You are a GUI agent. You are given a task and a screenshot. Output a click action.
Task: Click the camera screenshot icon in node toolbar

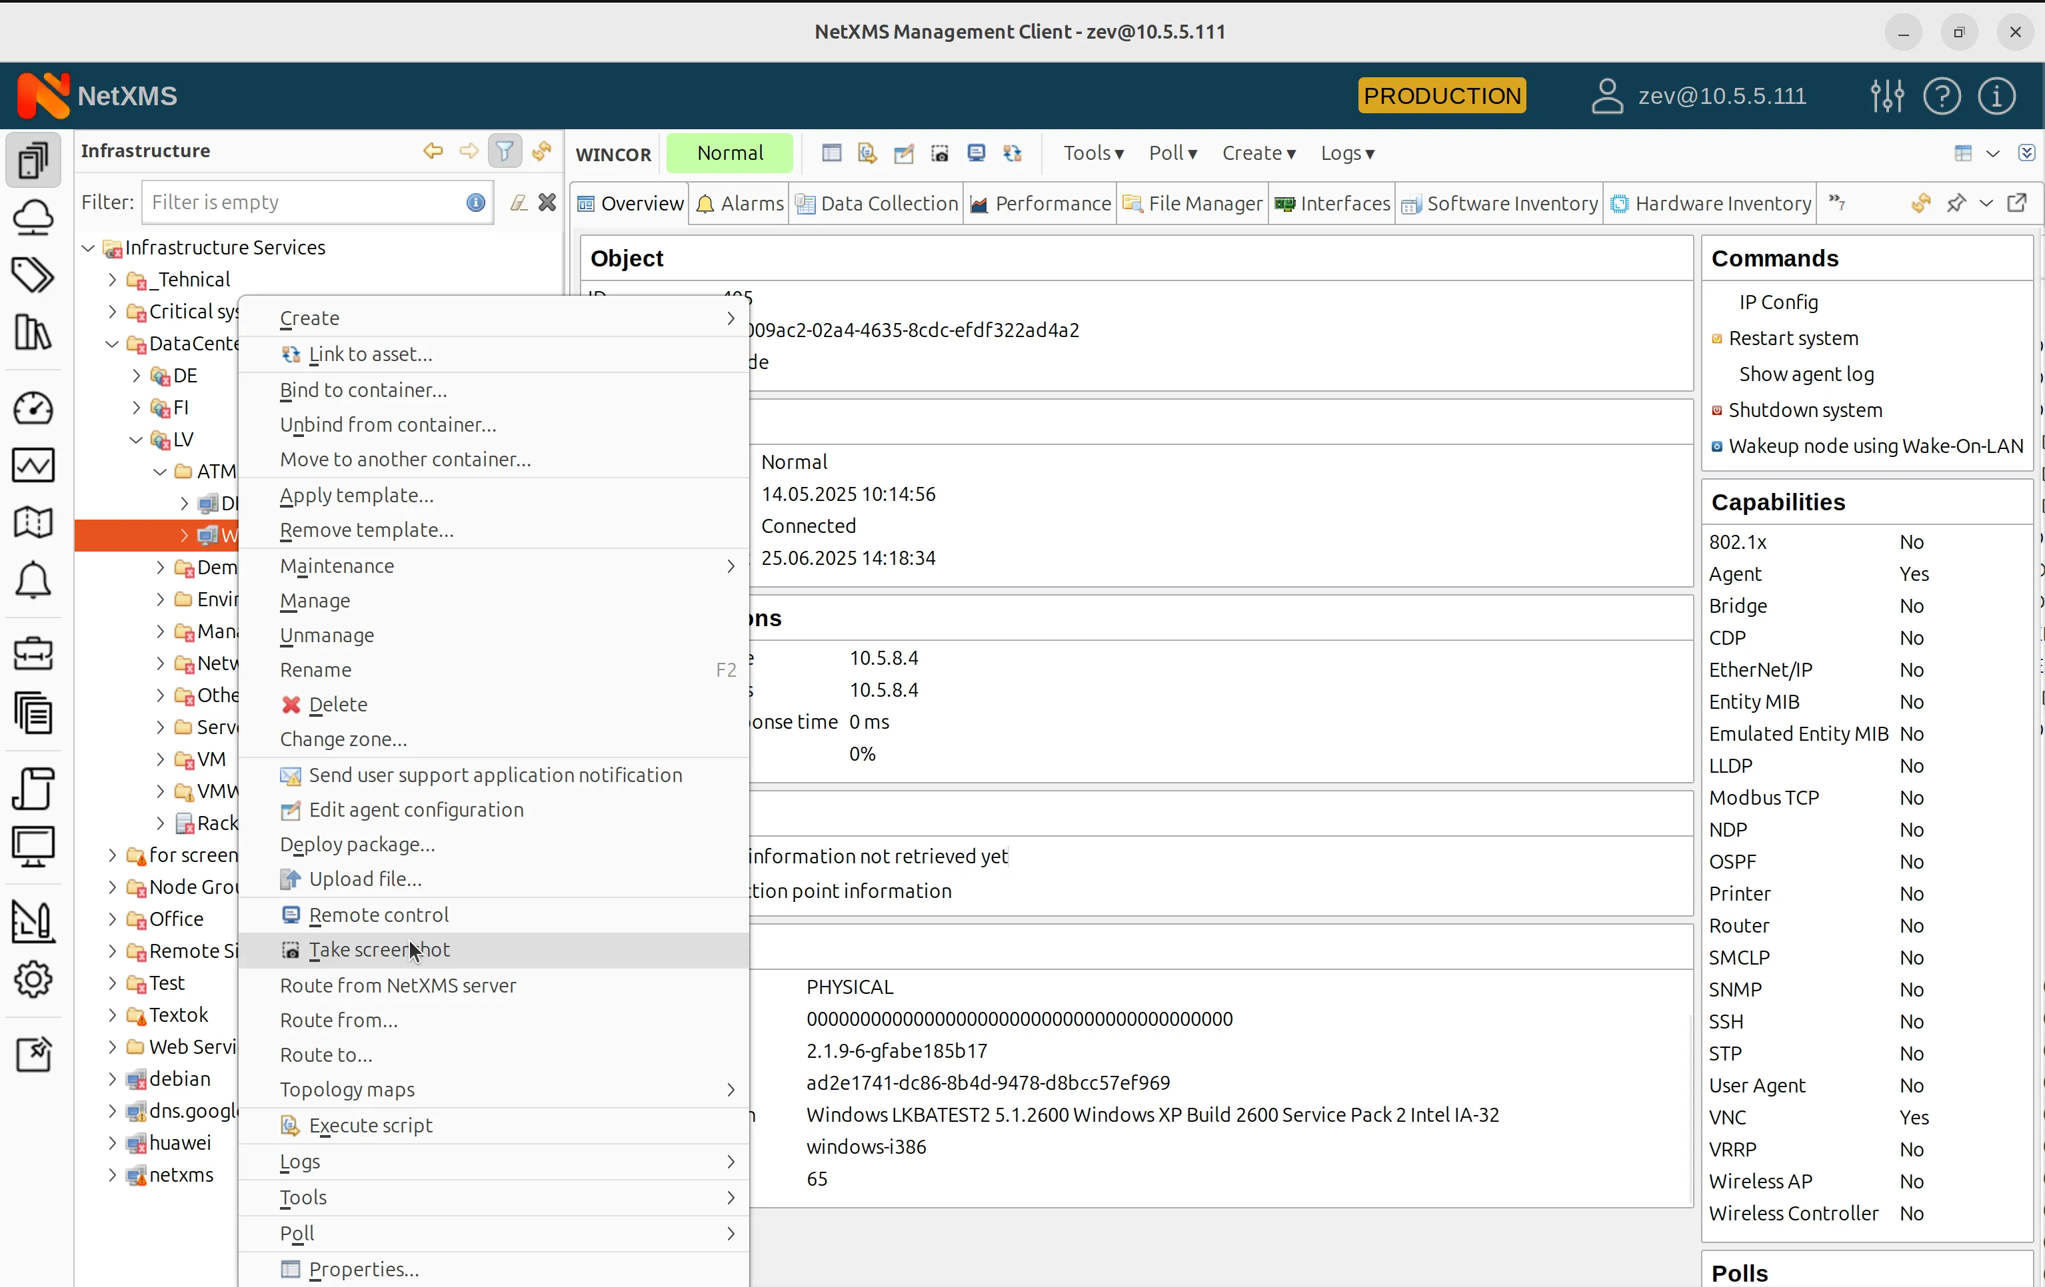point(940,154)
